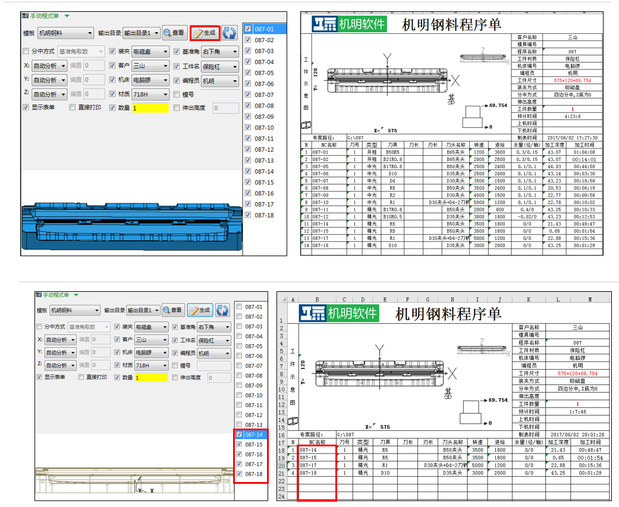Click the 机明软件 logo in the upper sheet

[349, 24]
